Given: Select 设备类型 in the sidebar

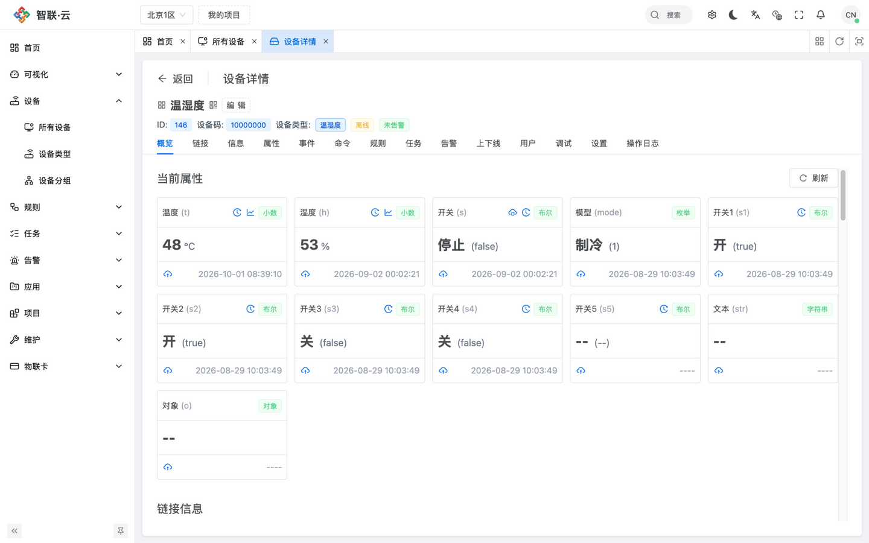Looking at the screenshot, I should [x=66, y=154].
